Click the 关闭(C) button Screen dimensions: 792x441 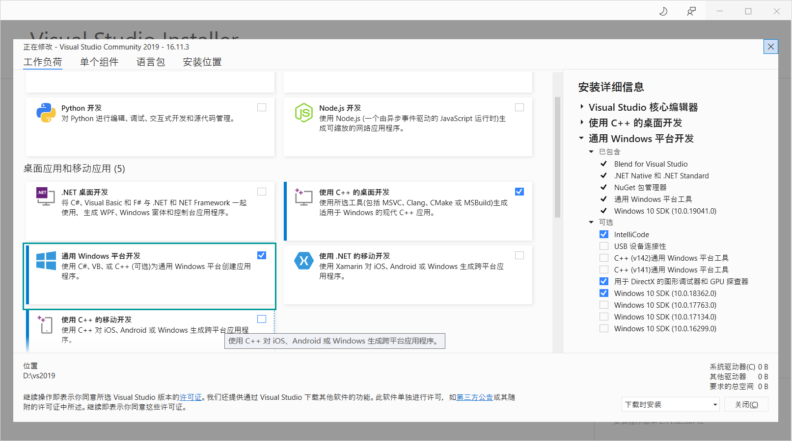tap(746, 404)
